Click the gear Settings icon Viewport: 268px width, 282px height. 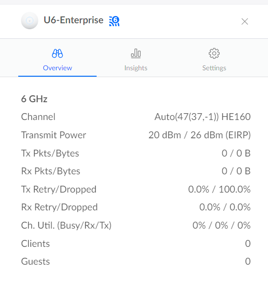pyautogui.click(x=214, y=53)
